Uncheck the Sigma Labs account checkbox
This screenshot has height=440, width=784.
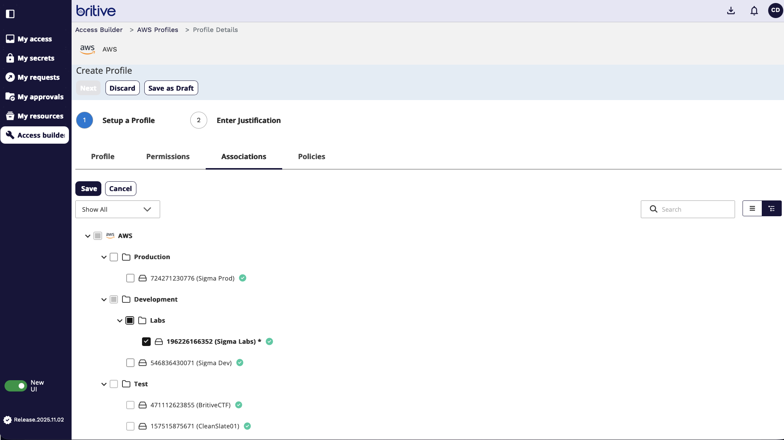pos(146,341)
